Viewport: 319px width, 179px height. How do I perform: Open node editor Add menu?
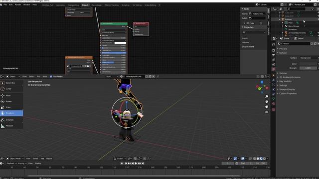tap(38, 77)
